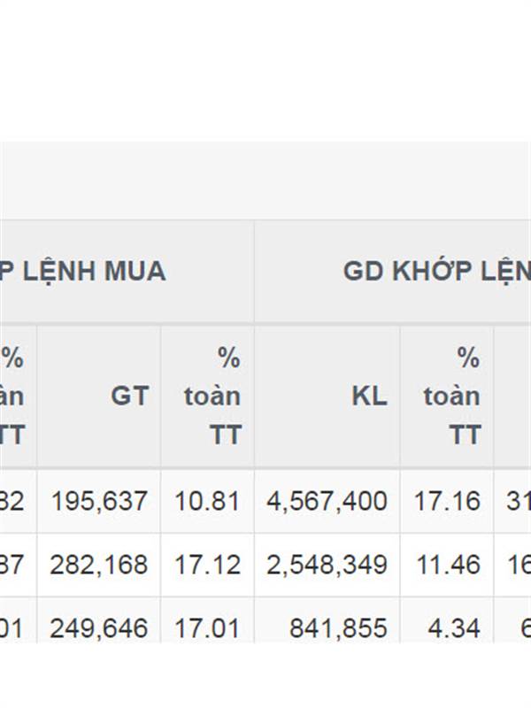Select the cell with 4,567,400
Viewport: 531px width, 708px height.
pos(327,501)
